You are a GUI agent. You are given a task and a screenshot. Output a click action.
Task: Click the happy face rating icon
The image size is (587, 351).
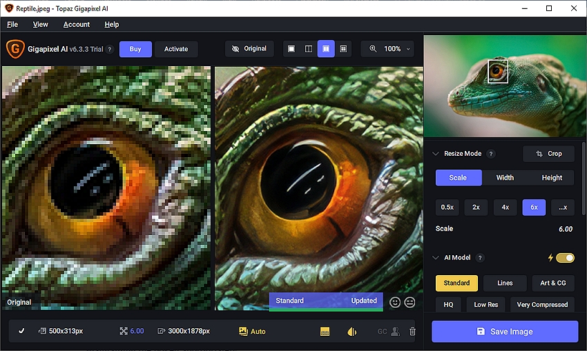[x=395, y=301]
